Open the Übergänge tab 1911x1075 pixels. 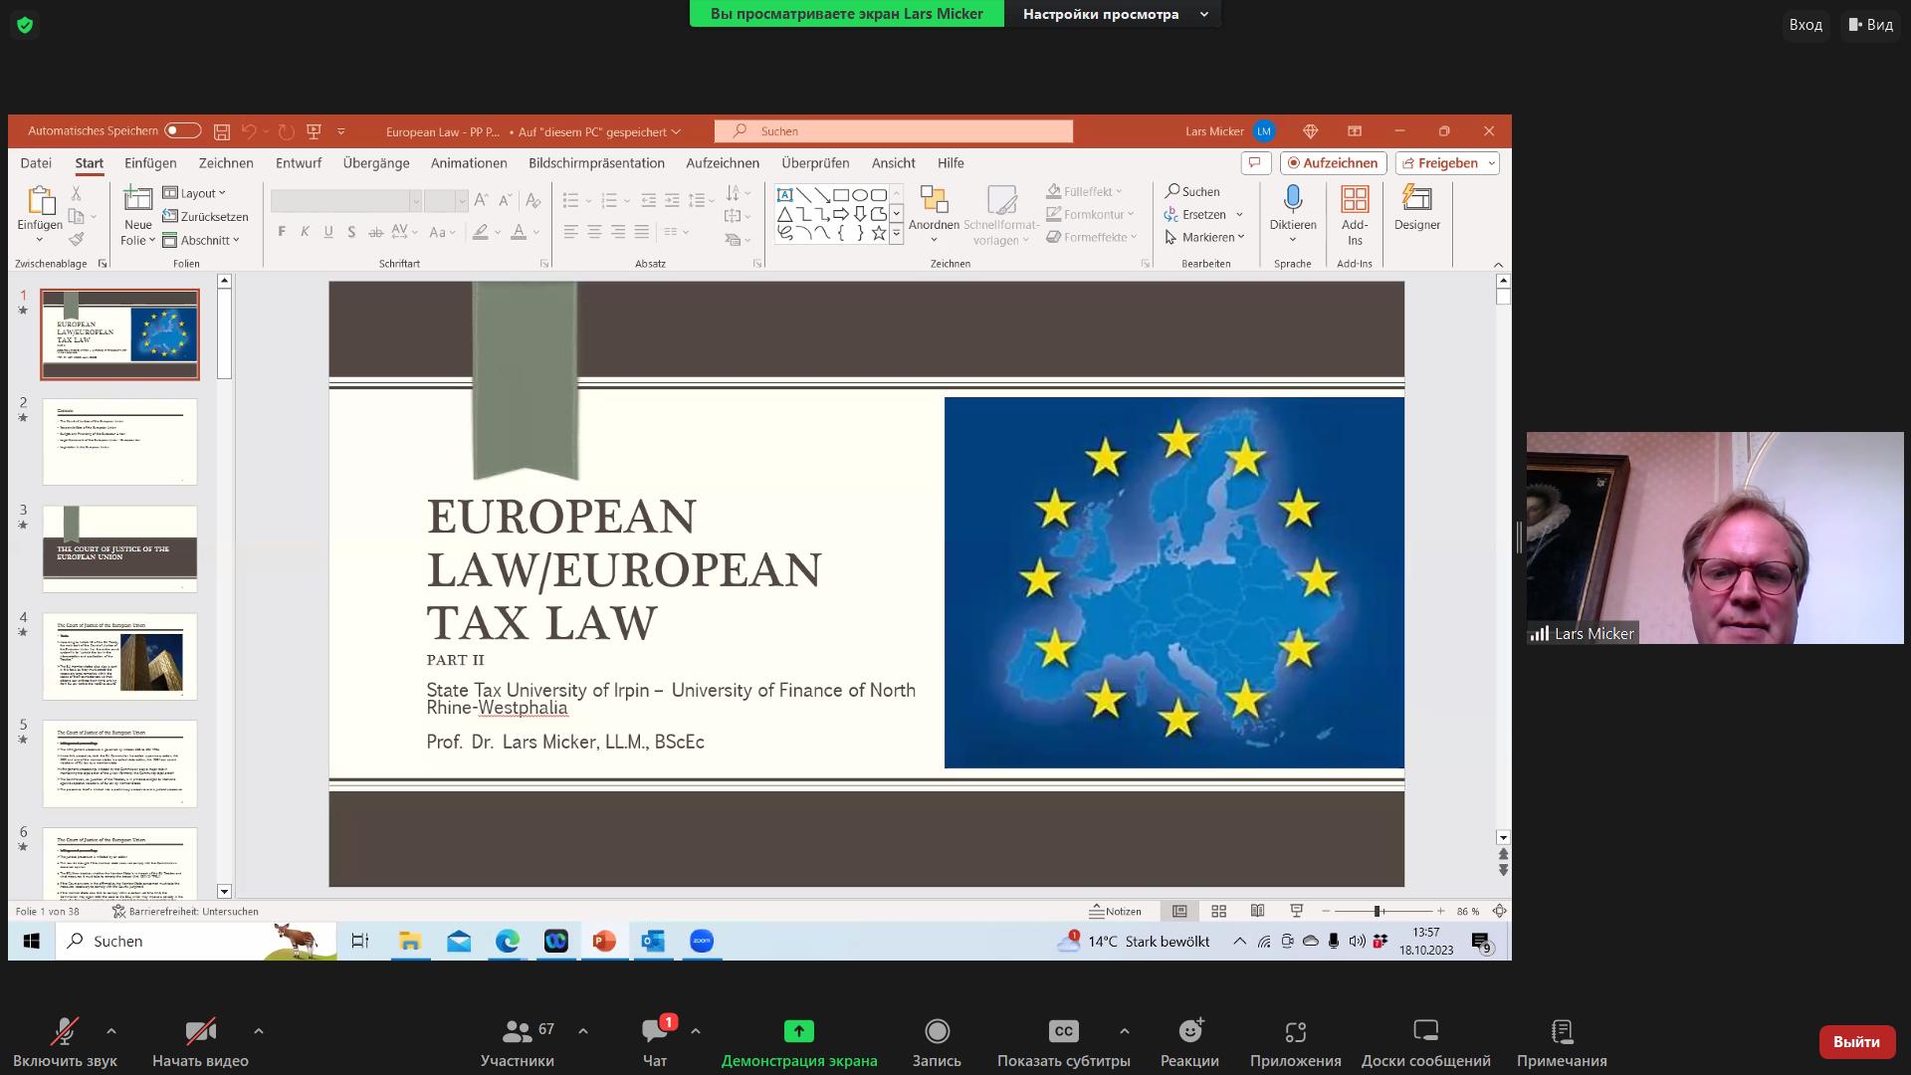376,163
